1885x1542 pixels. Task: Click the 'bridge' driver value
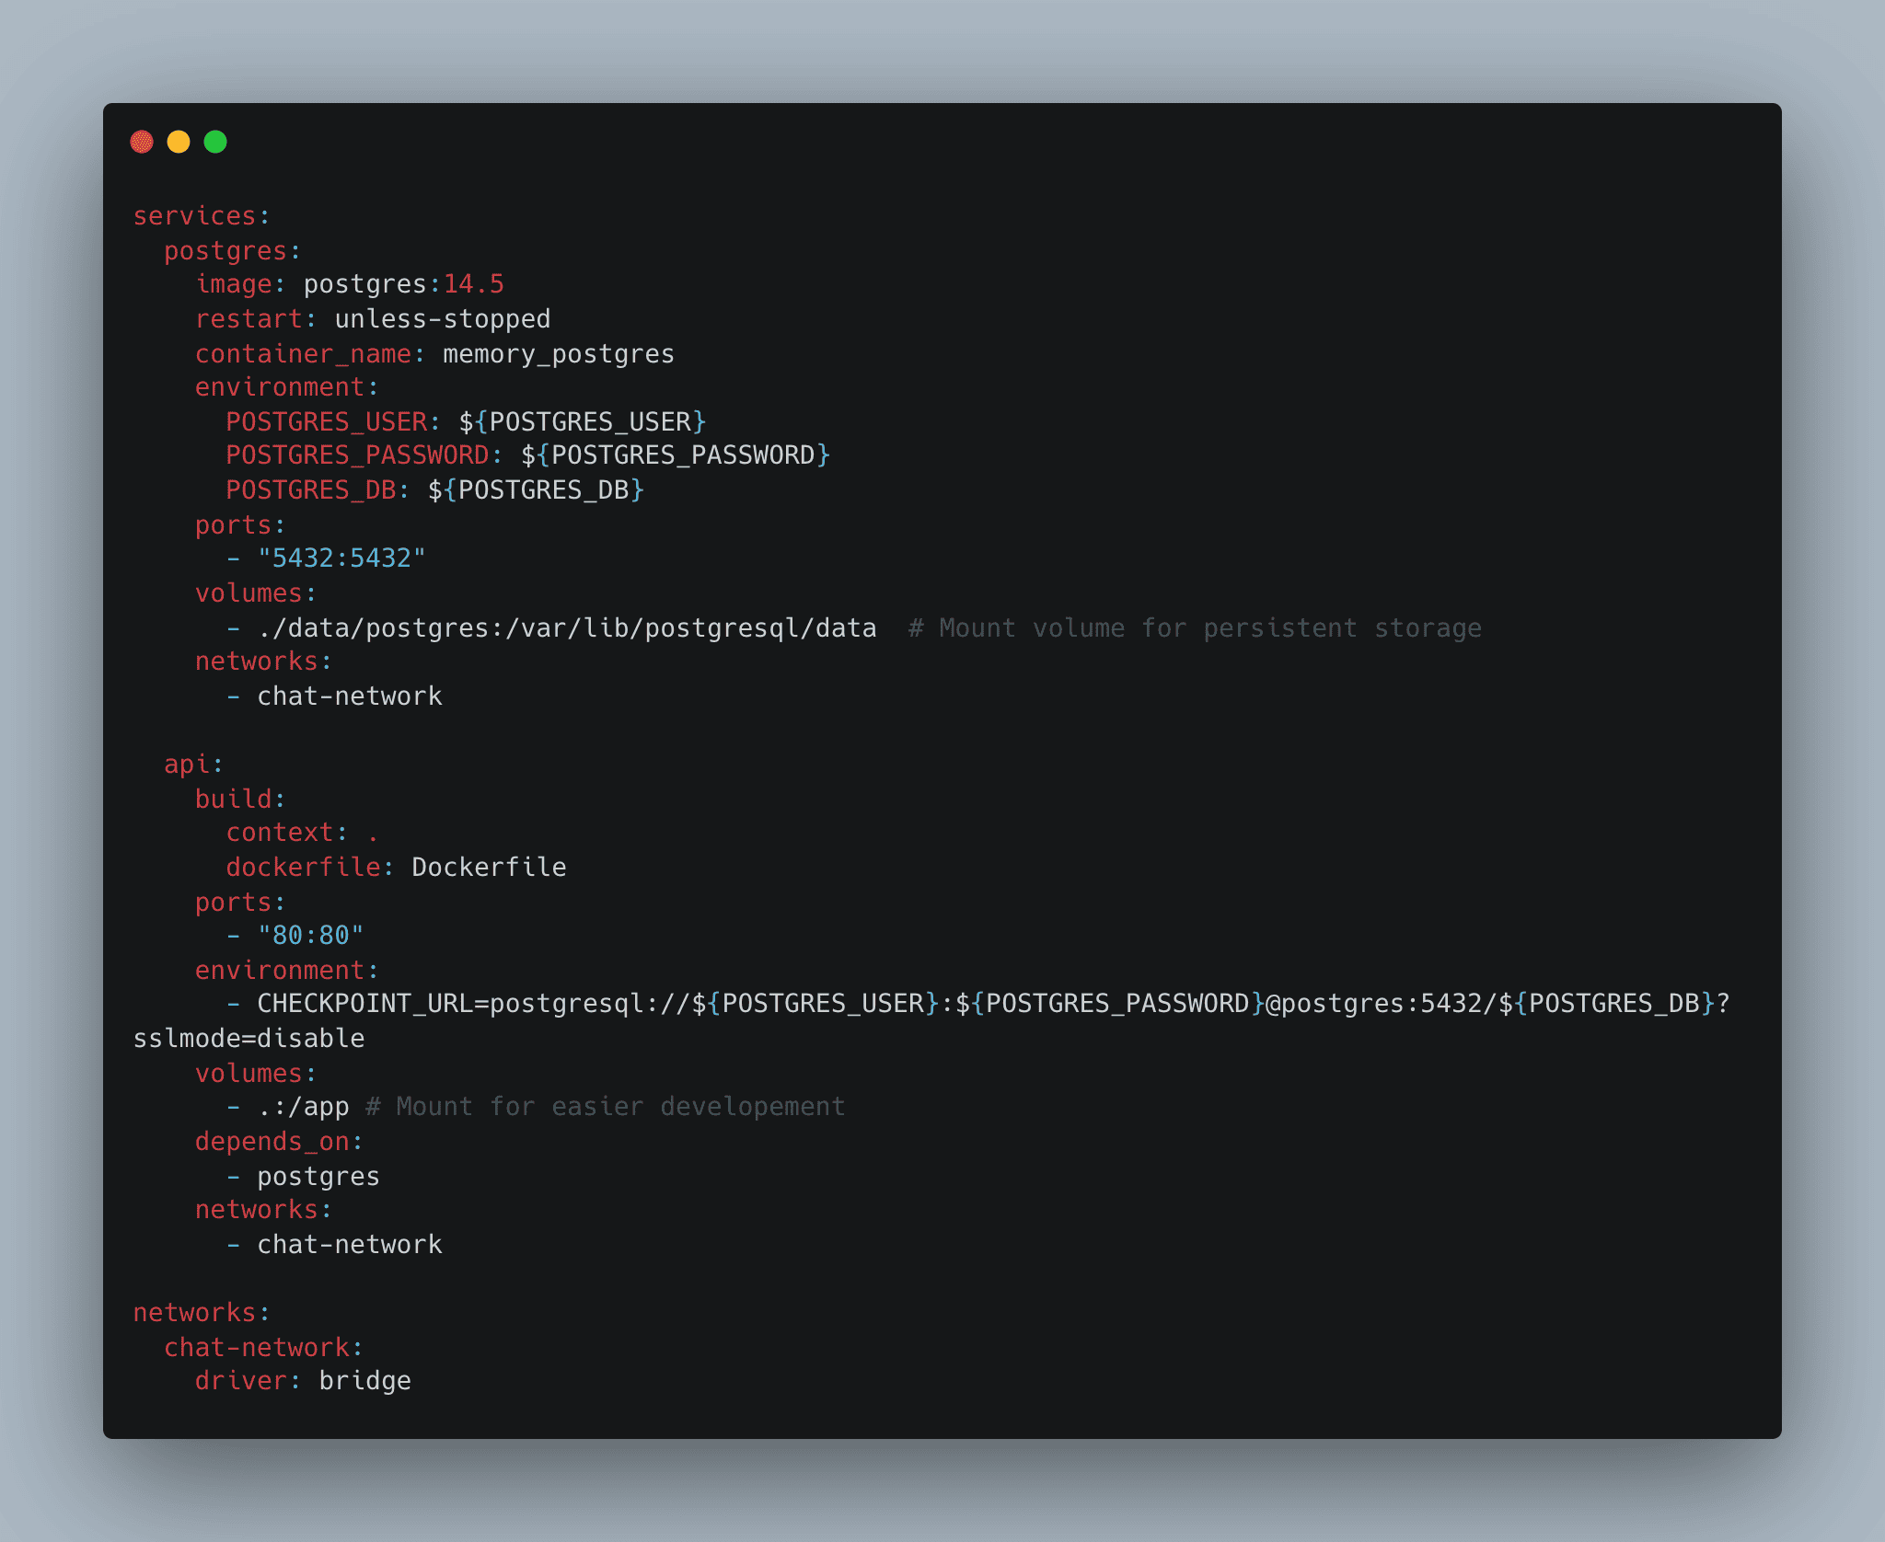click(x=364, y=1381)
